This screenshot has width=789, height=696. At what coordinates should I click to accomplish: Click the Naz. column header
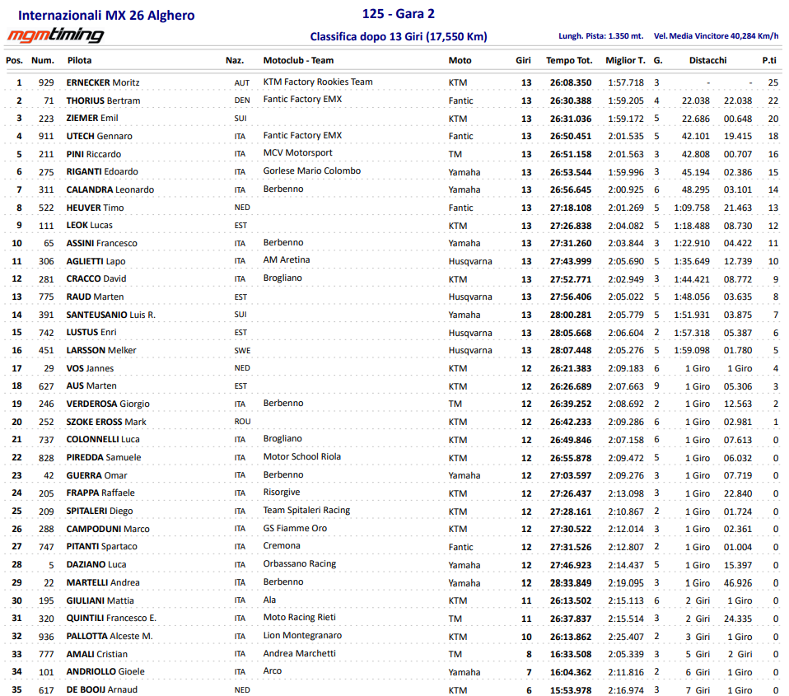[234, 60]
